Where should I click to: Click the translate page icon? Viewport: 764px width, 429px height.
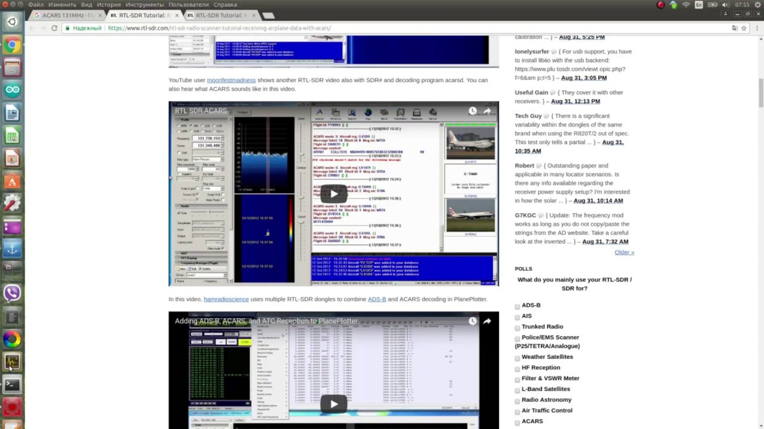coord(735,28)
